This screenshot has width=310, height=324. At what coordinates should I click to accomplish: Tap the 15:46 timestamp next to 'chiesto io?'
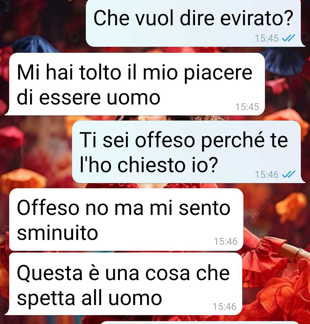[x=267, y=174]
